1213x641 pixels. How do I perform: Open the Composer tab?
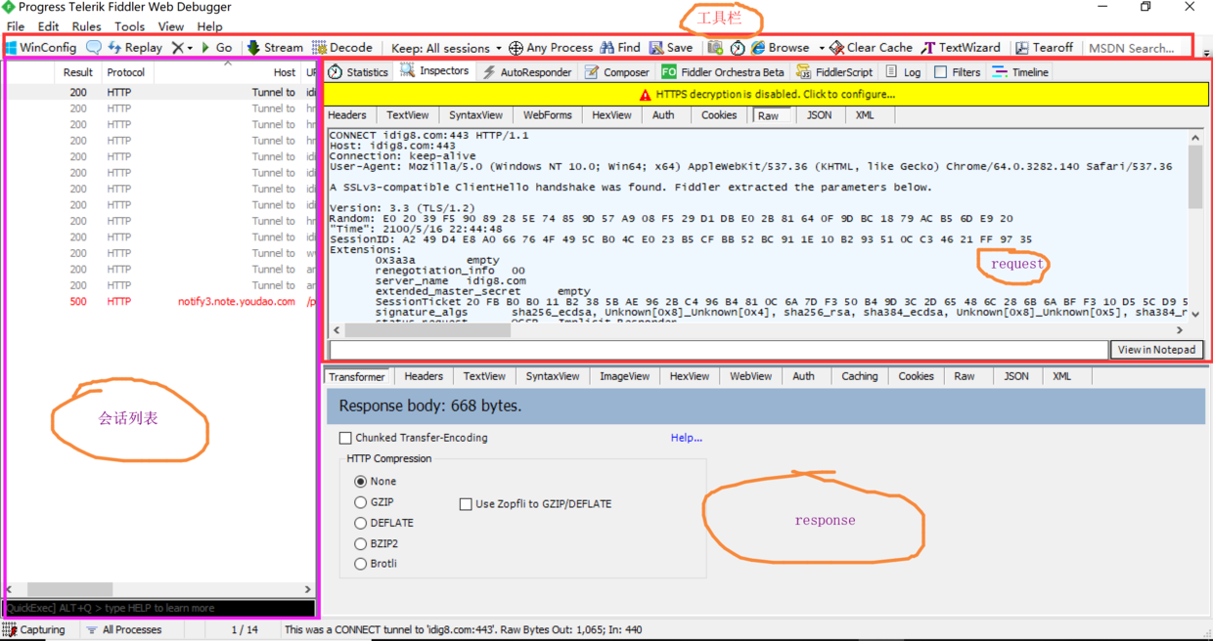617,72
